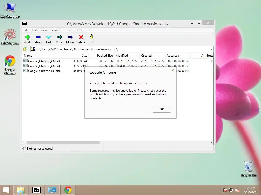The width and height of the screenshot is (261, 195).
Task: Click the Action Center flag tray icon
Action: point(225,190)
